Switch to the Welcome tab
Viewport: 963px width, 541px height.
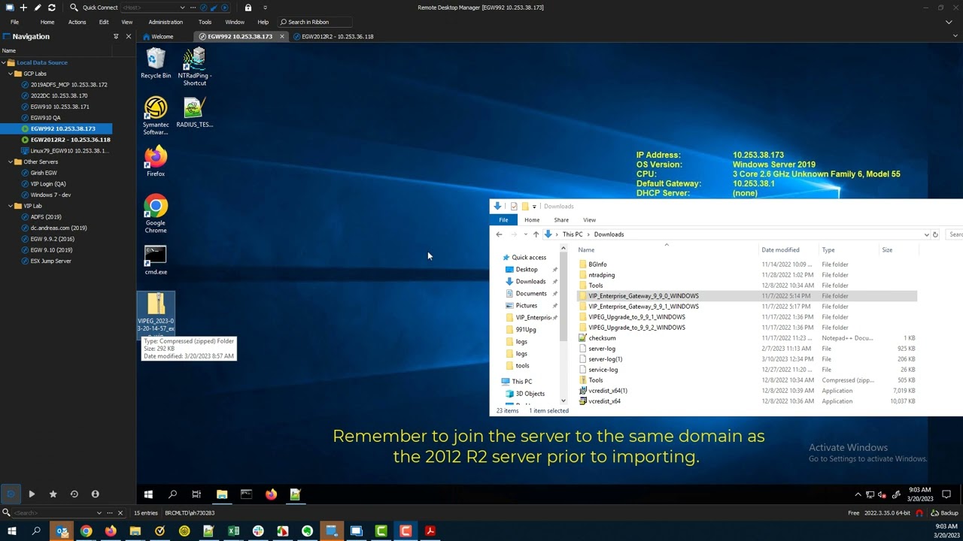(x=158, y=36)
